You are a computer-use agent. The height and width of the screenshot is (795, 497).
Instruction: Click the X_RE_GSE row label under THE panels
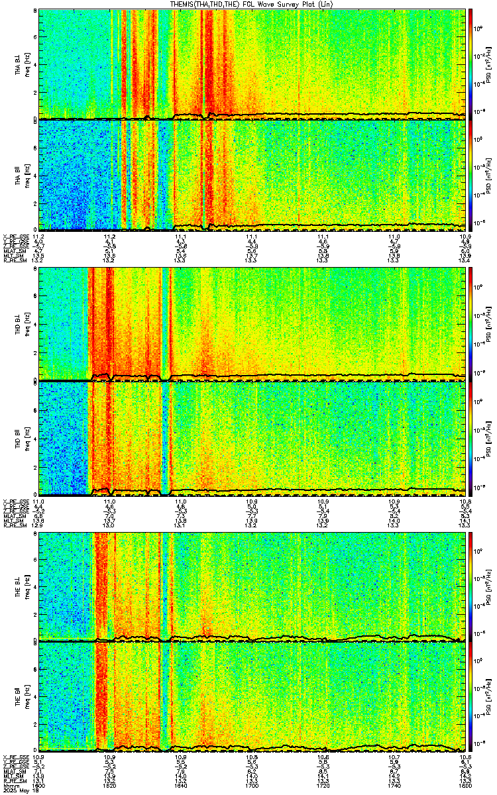[x=15, y=757]
